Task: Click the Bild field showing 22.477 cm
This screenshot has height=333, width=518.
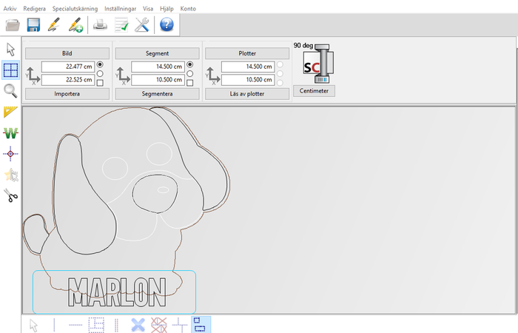Action: pyautogui.click(x=68, y=67)
